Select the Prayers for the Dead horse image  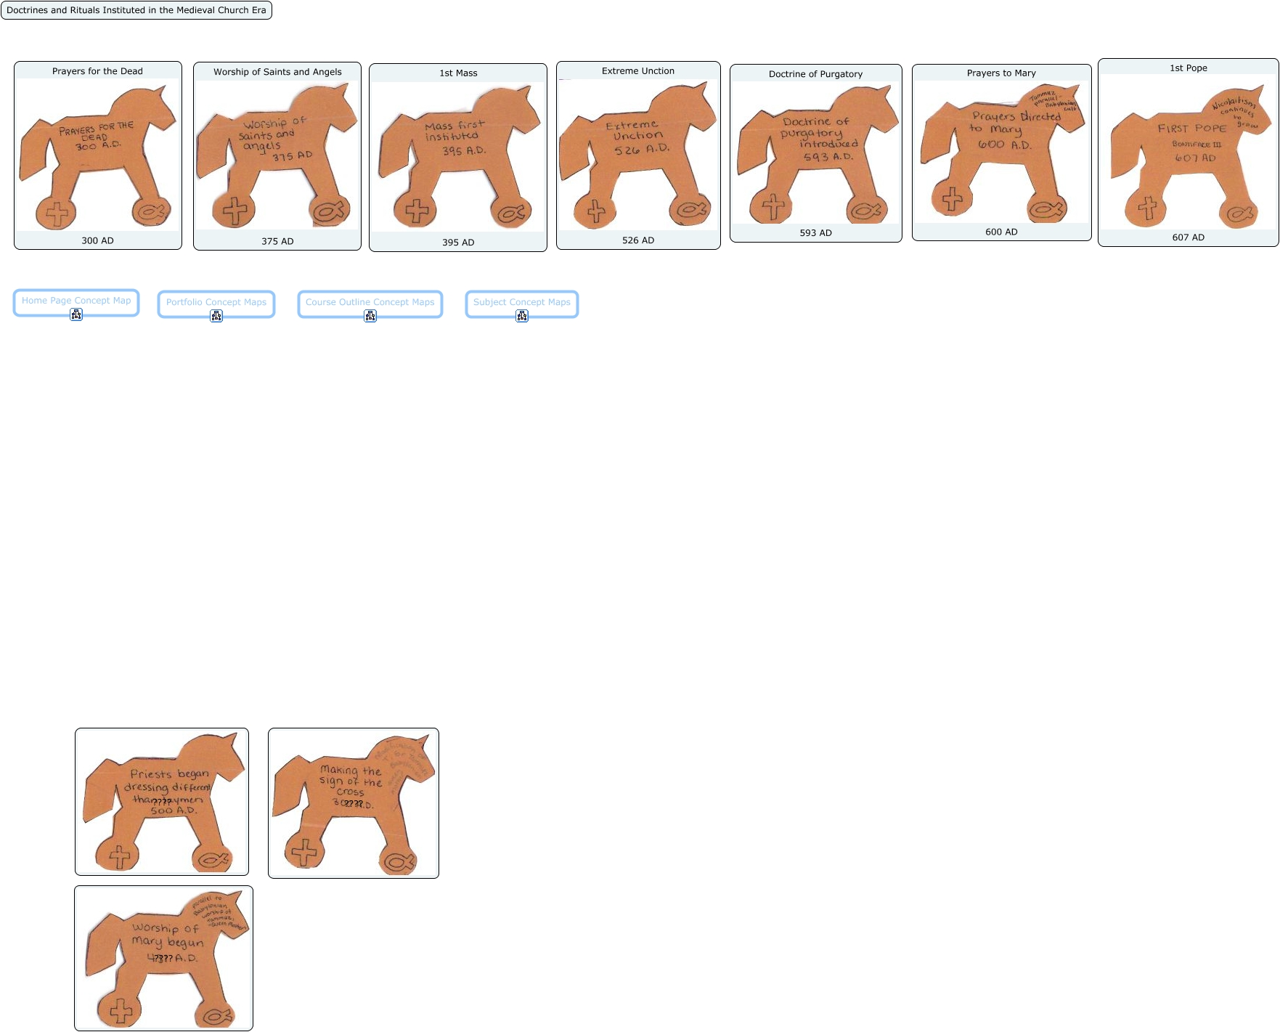(x=98, y=155)
